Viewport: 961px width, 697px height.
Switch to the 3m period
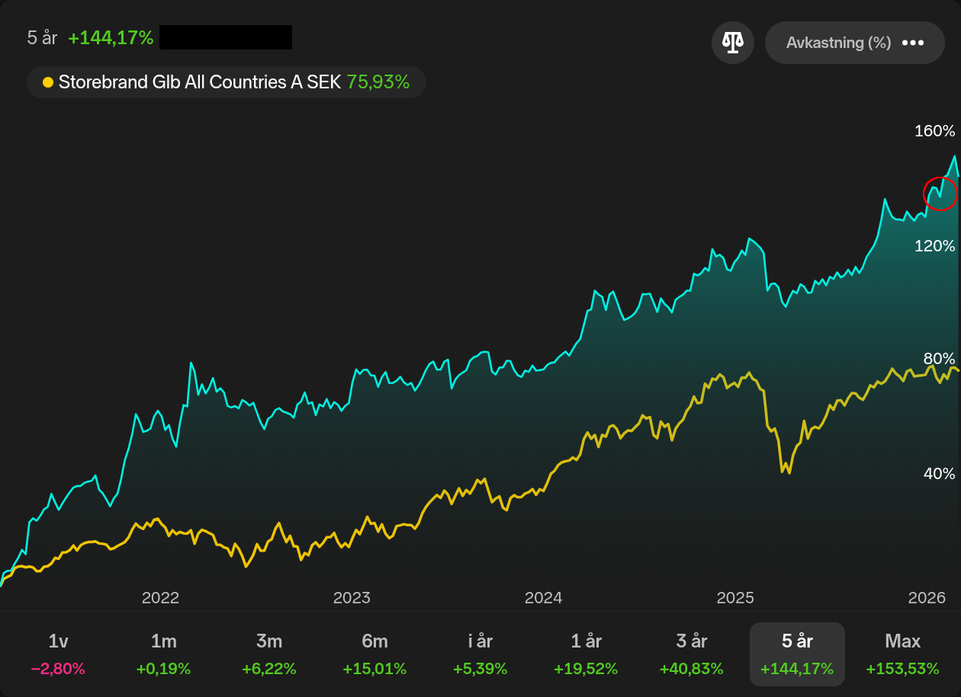coord(269,654)
